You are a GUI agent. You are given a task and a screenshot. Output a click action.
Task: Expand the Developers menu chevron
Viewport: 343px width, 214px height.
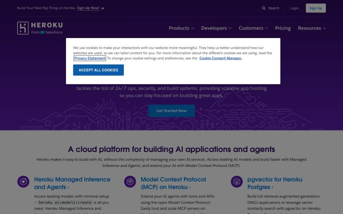pyautogui.click(x=230, y=28)
